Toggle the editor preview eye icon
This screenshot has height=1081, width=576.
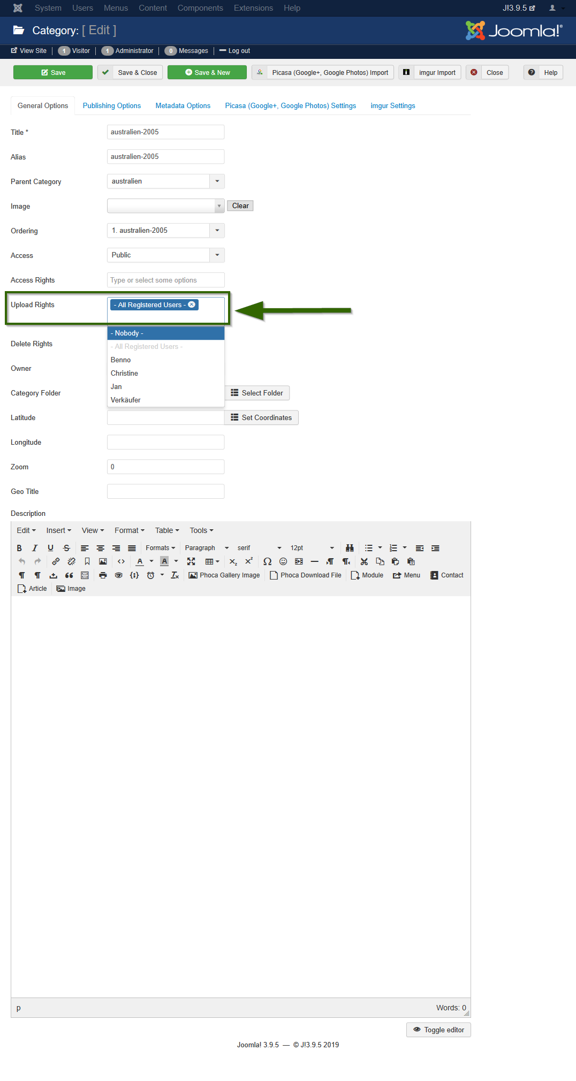119,575
